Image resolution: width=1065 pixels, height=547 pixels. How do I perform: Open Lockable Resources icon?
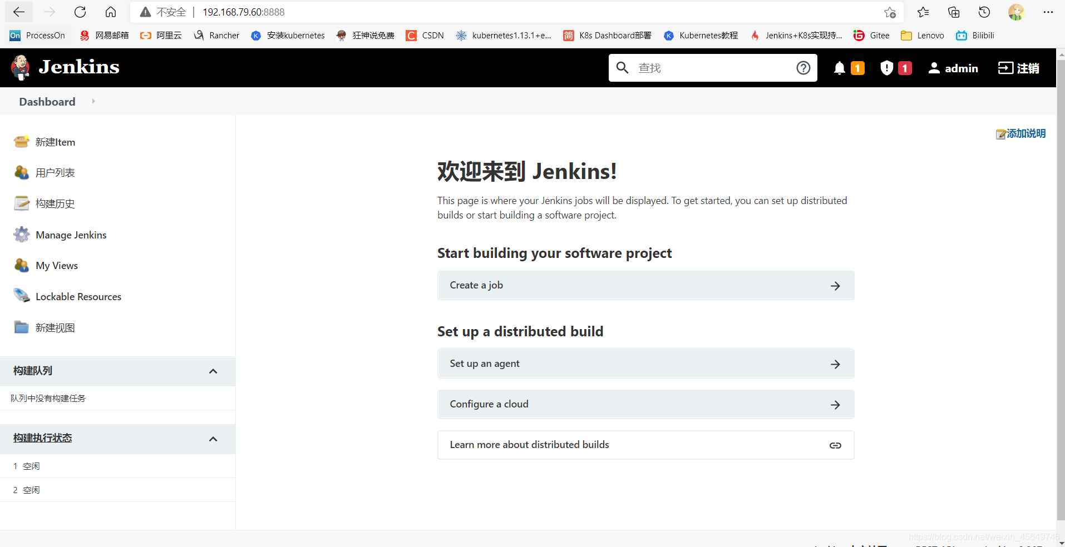[22, 296]
